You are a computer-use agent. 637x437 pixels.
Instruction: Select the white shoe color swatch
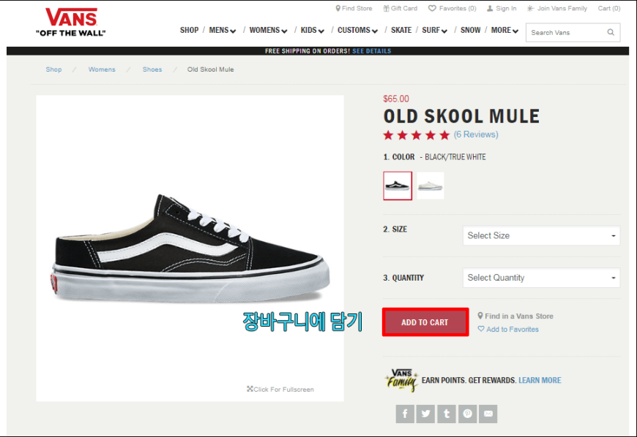coord(431,186)
